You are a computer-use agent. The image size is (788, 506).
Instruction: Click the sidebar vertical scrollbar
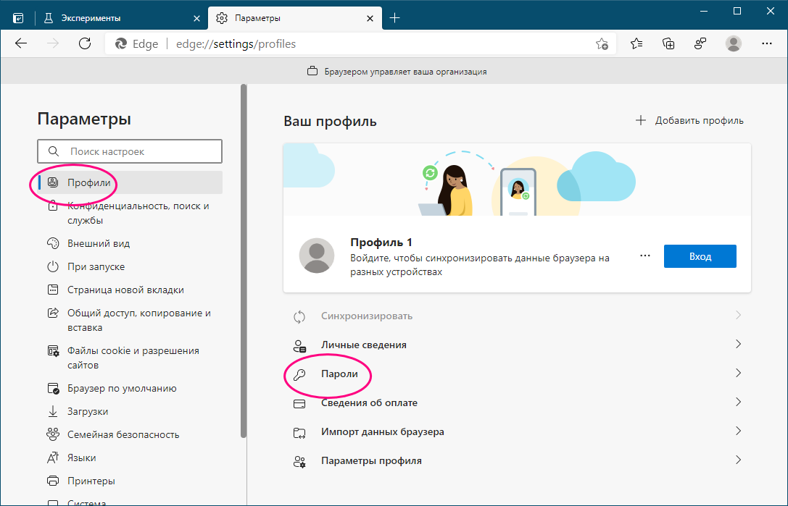(244, 261)
